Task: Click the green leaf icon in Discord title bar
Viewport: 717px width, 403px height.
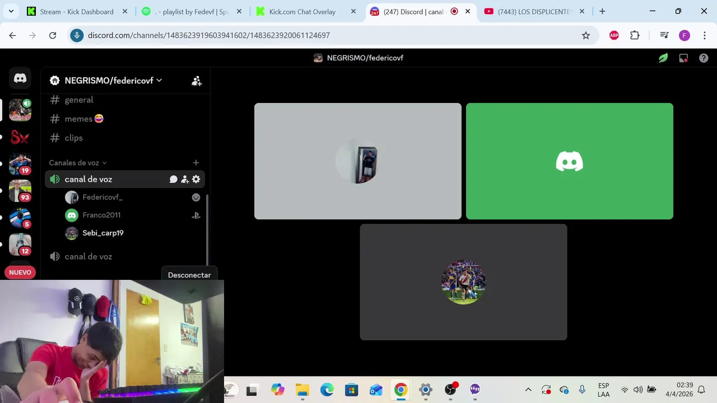Action: click(x=663, y=58)
